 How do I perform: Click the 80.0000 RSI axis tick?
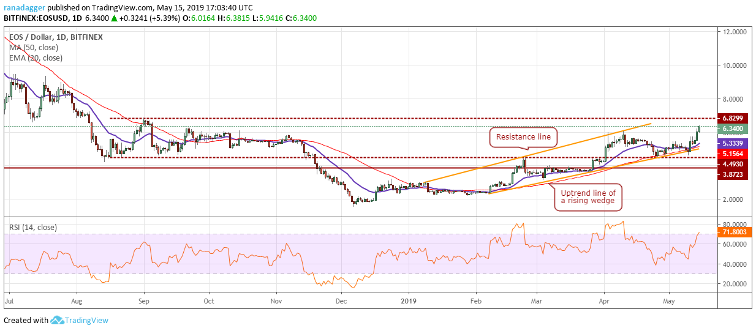coord(735,225)
